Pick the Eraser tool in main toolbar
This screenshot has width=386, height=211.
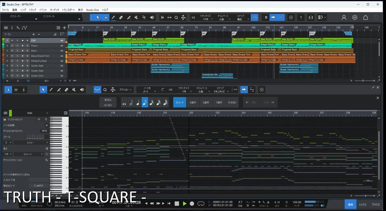coord(121,18)
